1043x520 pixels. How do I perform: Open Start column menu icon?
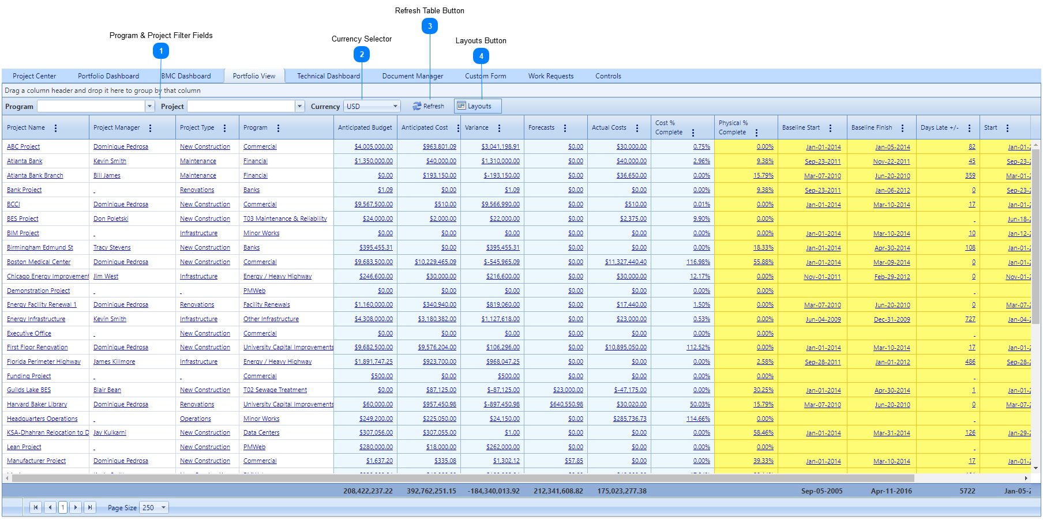[x=1007, y=128]
